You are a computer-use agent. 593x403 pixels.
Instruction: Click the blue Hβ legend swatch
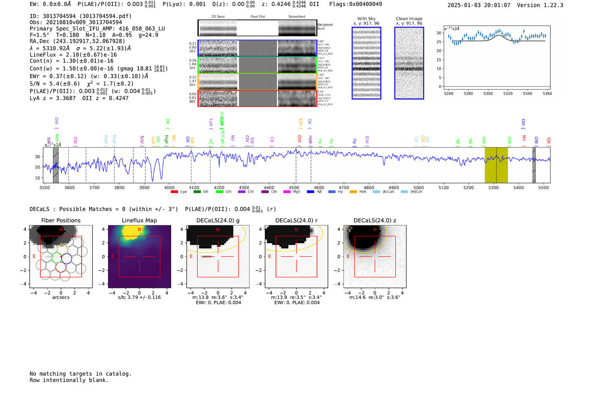(310, 192)
